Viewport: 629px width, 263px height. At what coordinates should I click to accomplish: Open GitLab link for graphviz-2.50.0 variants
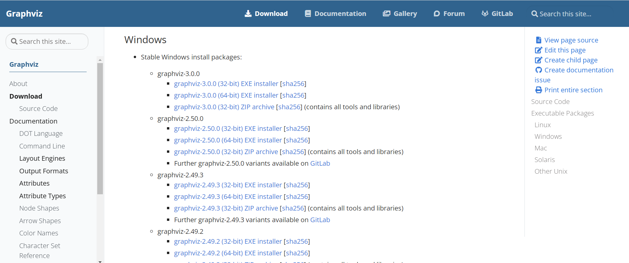tap(320, 163)
